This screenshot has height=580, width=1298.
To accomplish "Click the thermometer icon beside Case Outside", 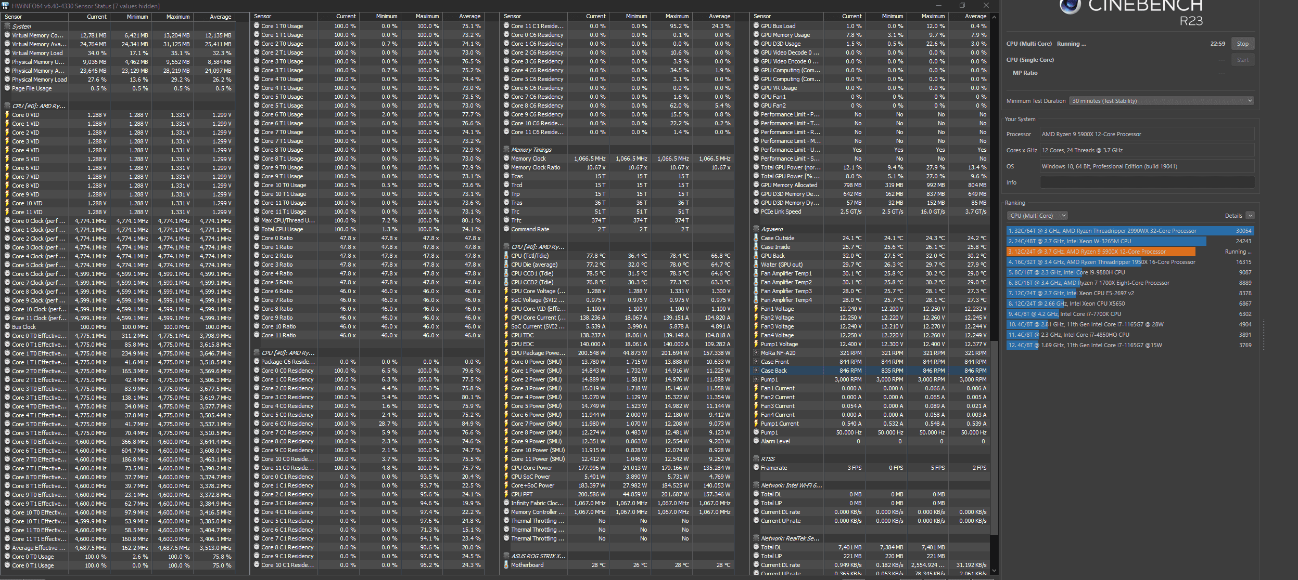I will tap(756, 238).
